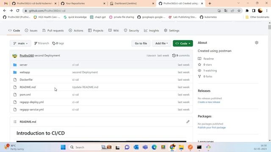
Task: Open Outlook from the taskbar
Action: point(136,147)
